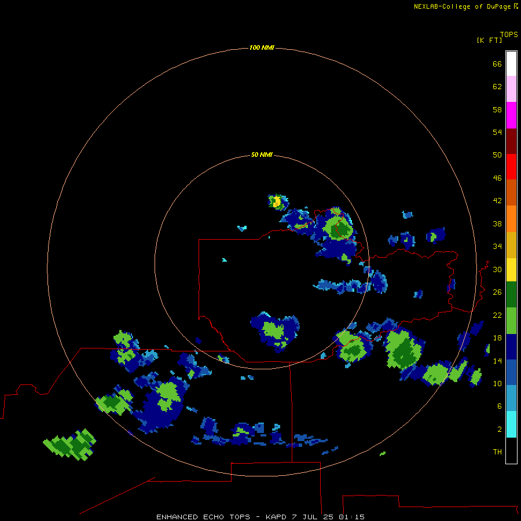
Task: Select the medium blue legend swatch
Action: tap(511, 372)
